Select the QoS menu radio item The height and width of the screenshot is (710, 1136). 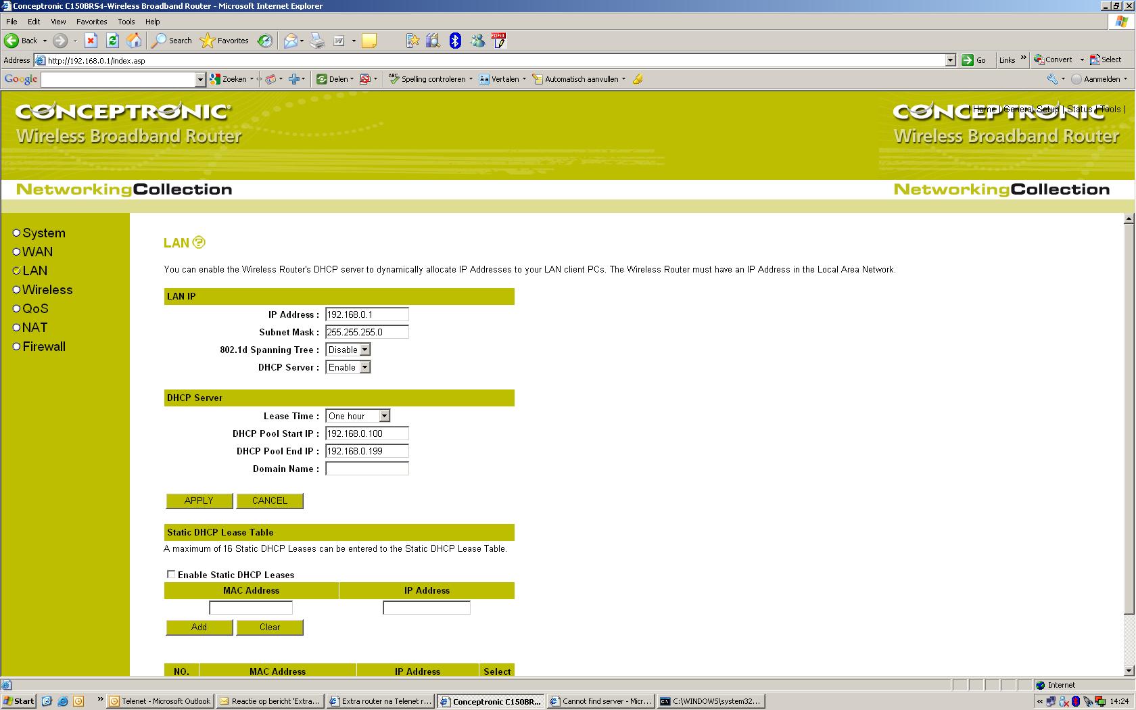click(17, 309)
